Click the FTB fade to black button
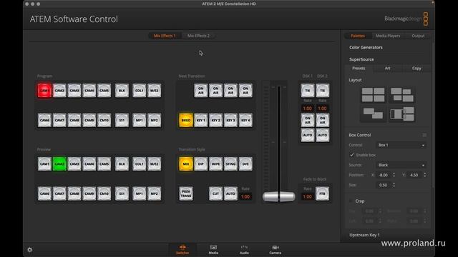Screen dimensions: 458x257 click(323, 193)
